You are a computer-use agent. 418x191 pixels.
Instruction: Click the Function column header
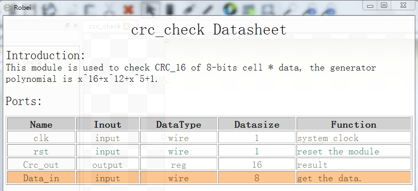[x=354, y=124]
